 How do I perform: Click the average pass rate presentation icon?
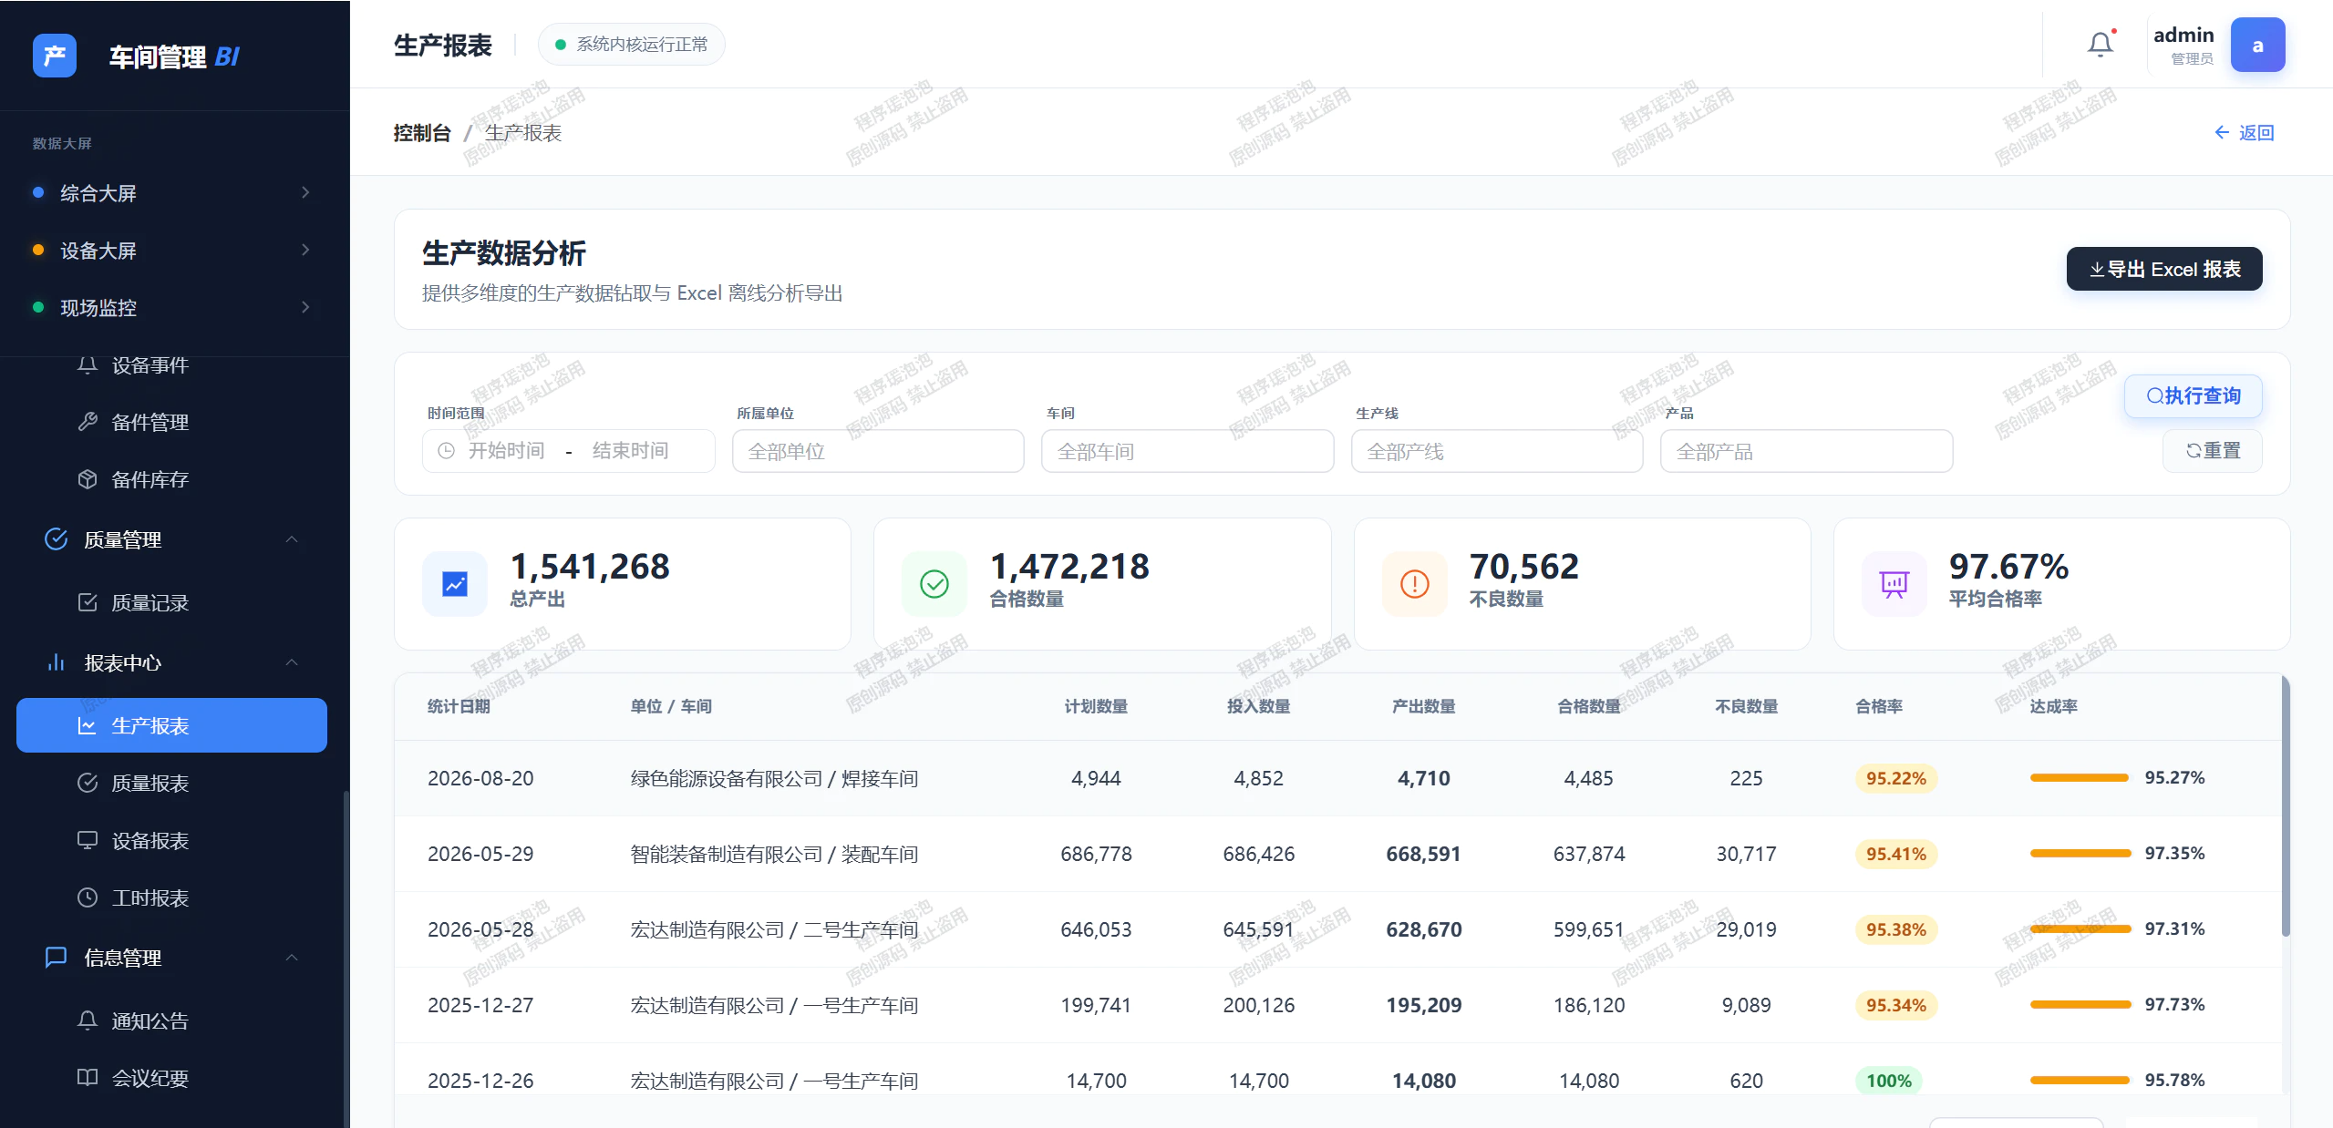tap(1894, 584)
